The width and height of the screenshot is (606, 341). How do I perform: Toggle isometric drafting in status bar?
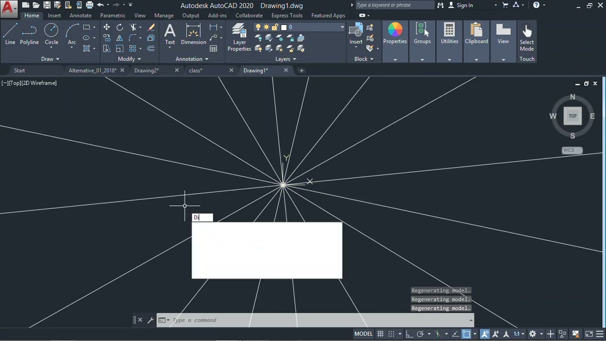(437, 334)
